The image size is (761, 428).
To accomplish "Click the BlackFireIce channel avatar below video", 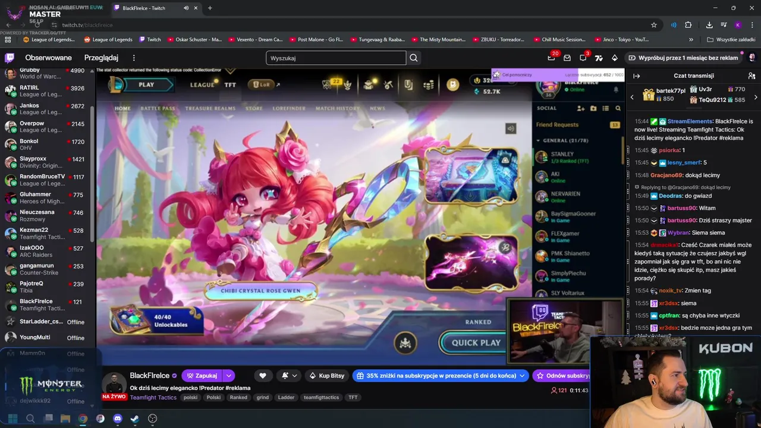I will click(x=114, y=384).
